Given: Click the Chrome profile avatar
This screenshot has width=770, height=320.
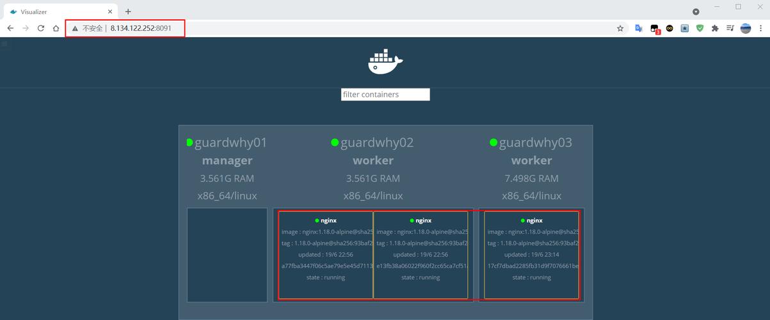Looking at the screenshot, I should [x=746, y=28].
